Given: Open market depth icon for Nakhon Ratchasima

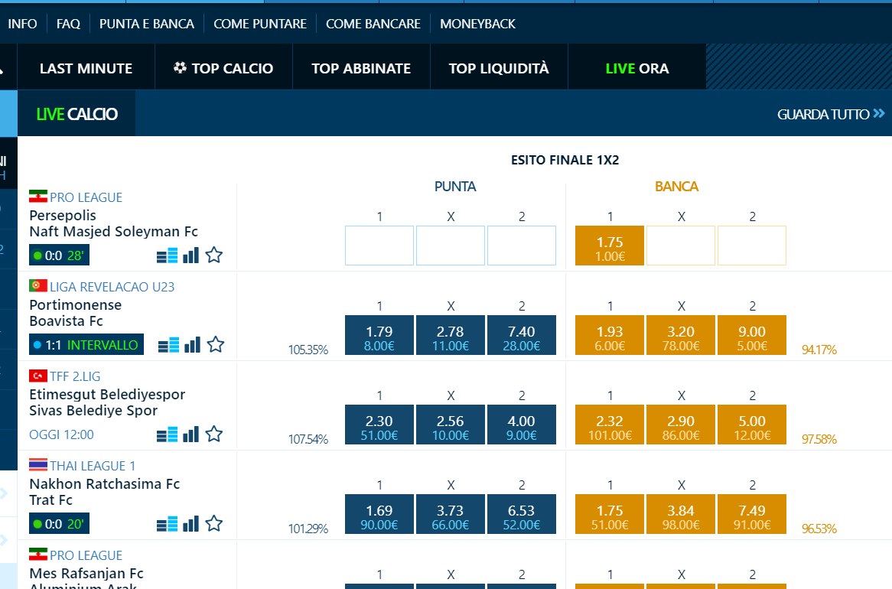Looking at the screenshot, I should point(168,524).
